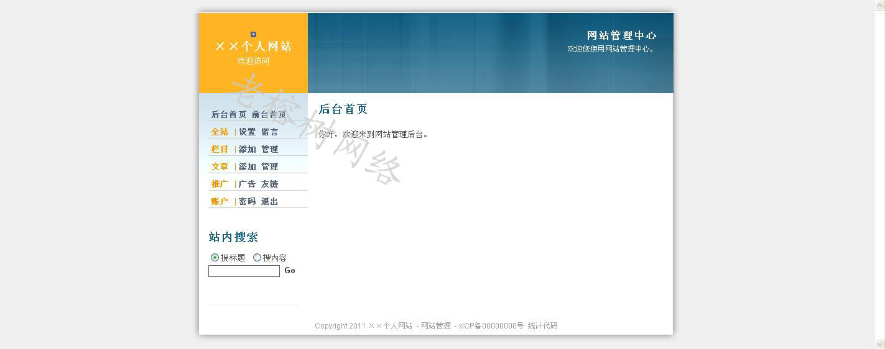Click the scrollbar down arrow
The height and width of the screenshot is (349, 885).
click(x=880, y=344)
